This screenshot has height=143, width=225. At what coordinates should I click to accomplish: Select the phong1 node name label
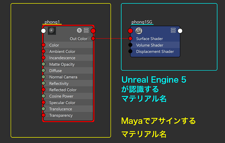point(52,22)
